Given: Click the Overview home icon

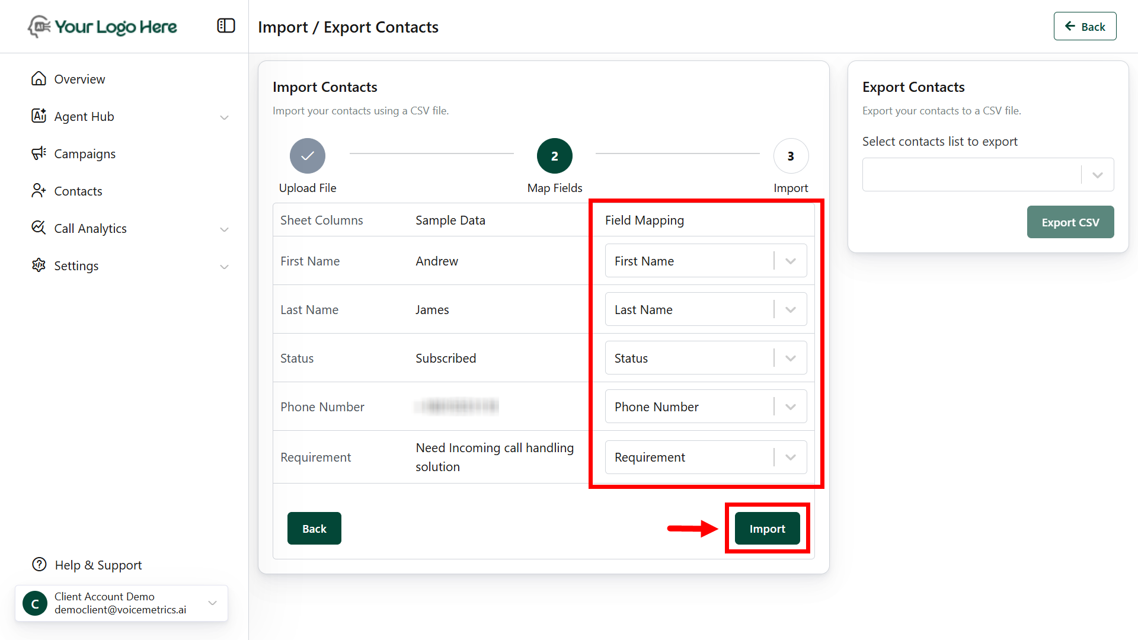Looking at the screenshot, I should coord(39,79).
